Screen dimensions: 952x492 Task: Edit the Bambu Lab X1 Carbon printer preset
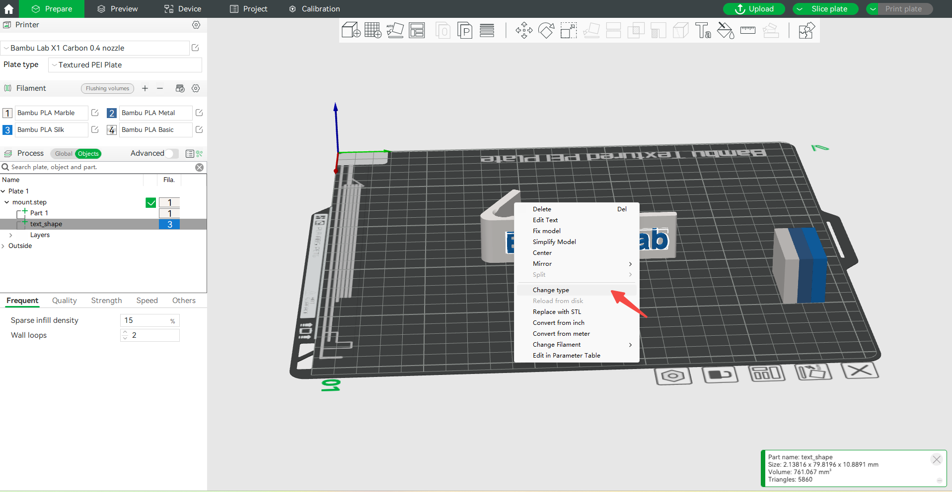click(x=195, y=48)
